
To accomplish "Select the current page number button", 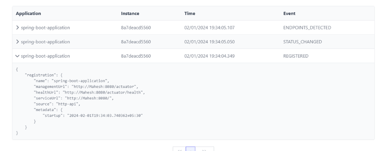I will click(190, 149).
